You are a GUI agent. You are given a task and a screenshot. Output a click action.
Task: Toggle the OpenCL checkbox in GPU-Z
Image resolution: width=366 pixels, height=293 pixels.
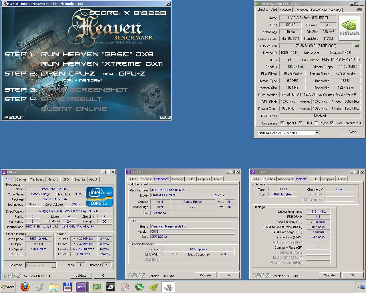tap(283, 123)
